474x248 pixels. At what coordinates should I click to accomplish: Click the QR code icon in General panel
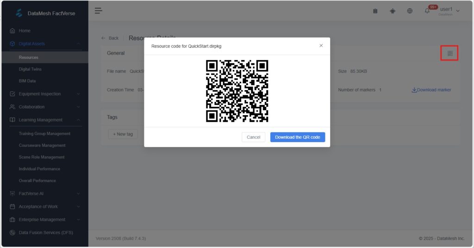449,54
